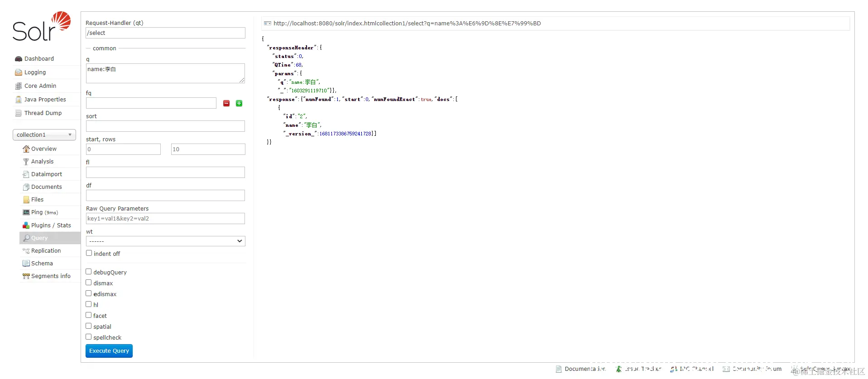The image size is (868, 379).
Task: Click the _version_ value 1681173386759241728
Action: pyautogui.click(x=345, y=134)
